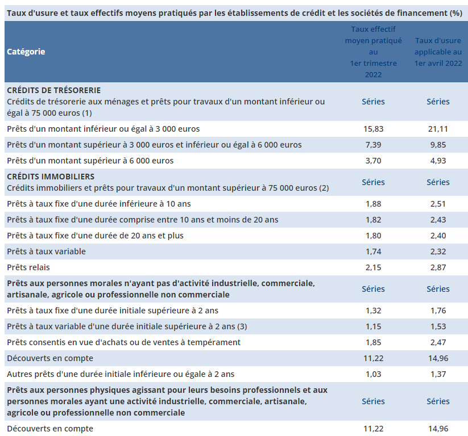Click the value 2,40
The height and width of the screenshot is (436, 468).
point(438,236)
